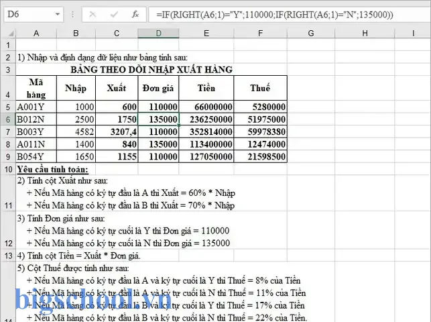Image resolution: width=431 pixels, height=322 pixels.
Task: Select the cell with value 51975000
Action: [260, 119]
